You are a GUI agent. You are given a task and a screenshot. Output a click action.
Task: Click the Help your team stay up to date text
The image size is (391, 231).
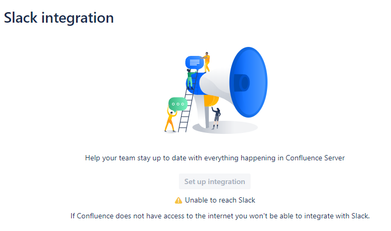215,158
